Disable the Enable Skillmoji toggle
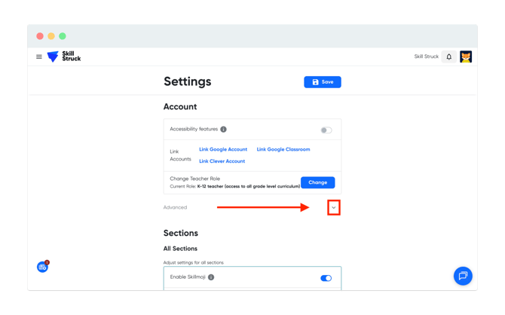The height and width of the screenshot is (315, 505). (326, 278)
